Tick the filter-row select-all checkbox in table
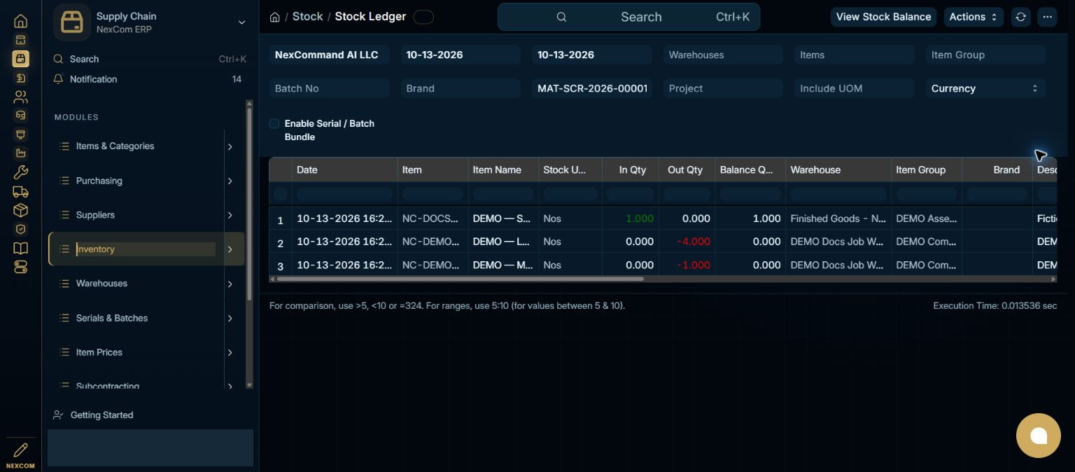 point(281,194)
